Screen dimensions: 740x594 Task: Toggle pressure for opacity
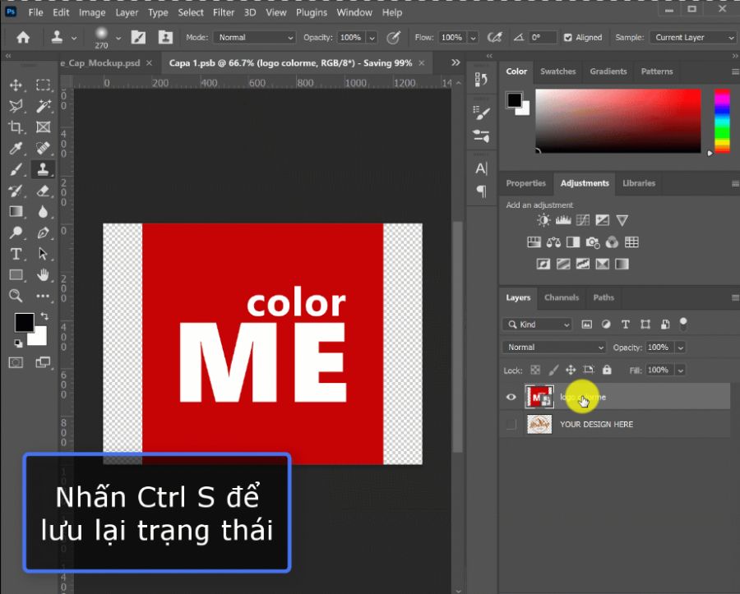point(393,37)
